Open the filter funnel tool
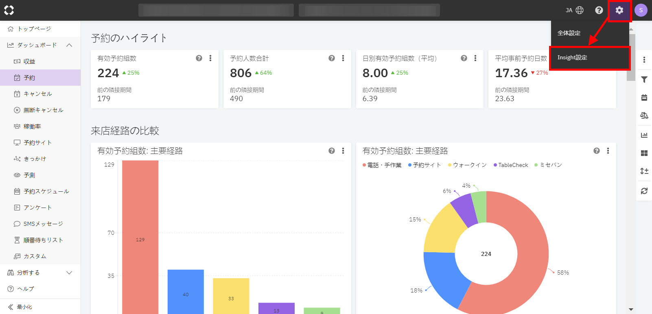 [644, 79]
